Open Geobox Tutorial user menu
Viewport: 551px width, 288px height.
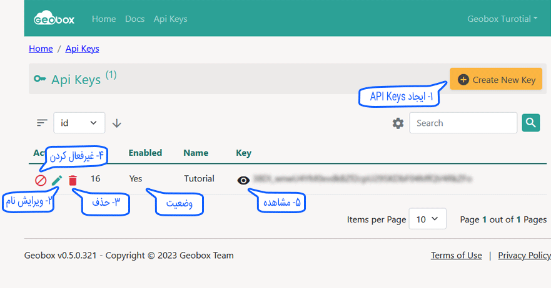tap(502, 19)
